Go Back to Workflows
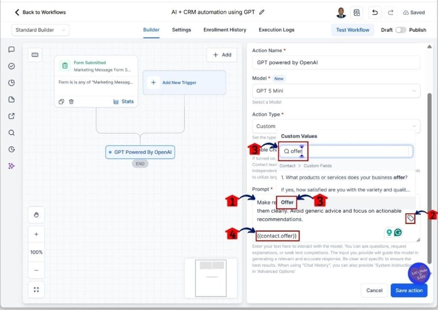 click(40, 12)
